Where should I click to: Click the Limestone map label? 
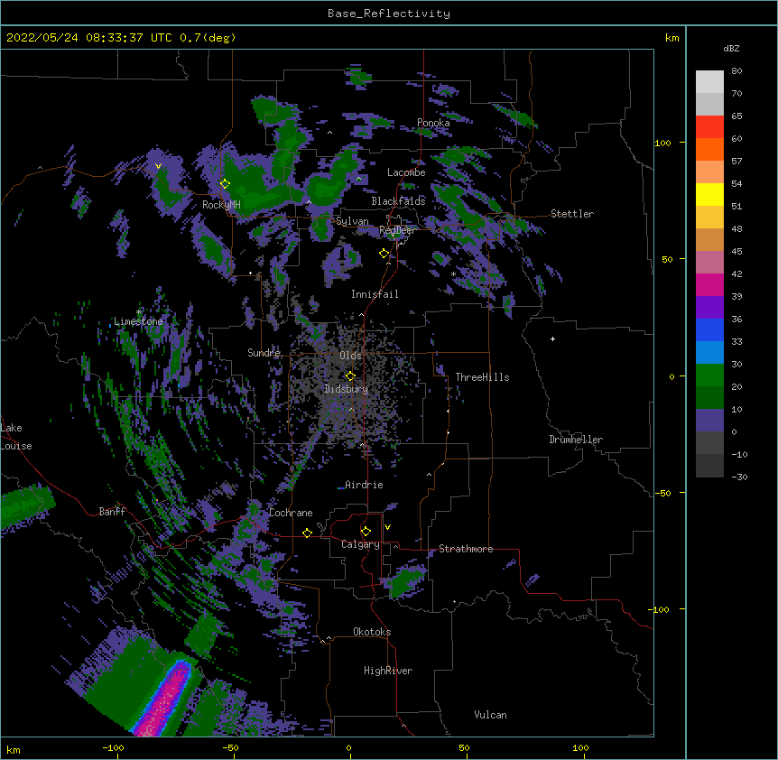[138, 321]
